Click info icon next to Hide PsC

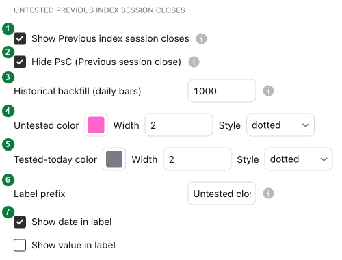194,62
